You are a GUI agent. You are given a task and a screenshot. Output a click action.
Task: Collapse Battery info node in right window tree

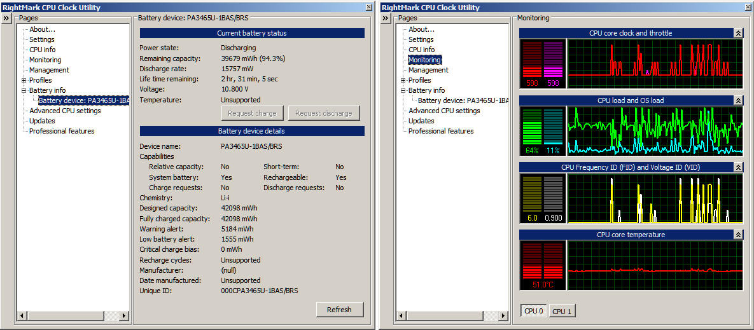click(403, 90)
